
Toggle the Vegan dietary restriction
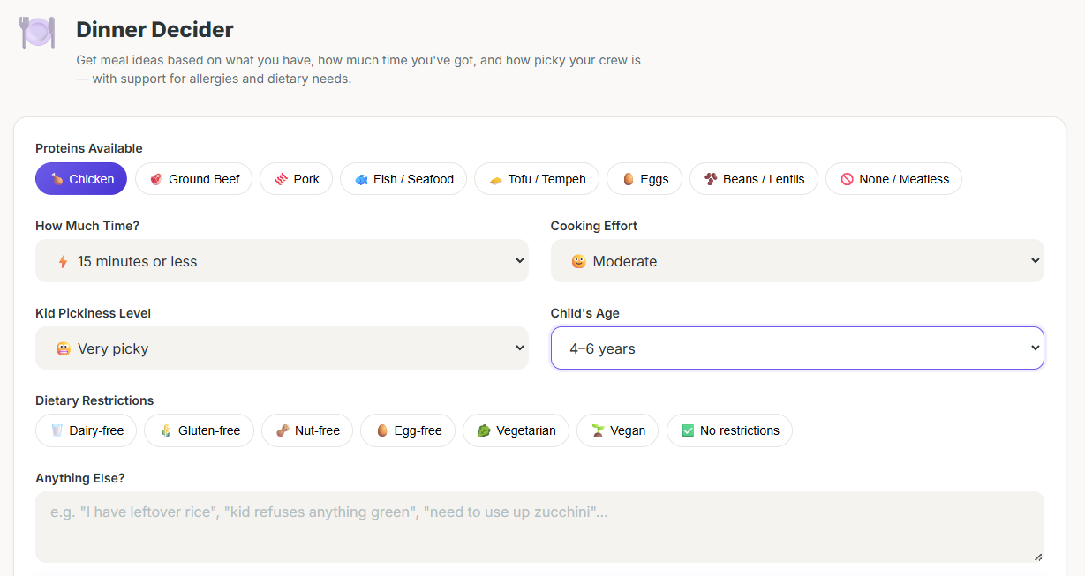point(617,430)
